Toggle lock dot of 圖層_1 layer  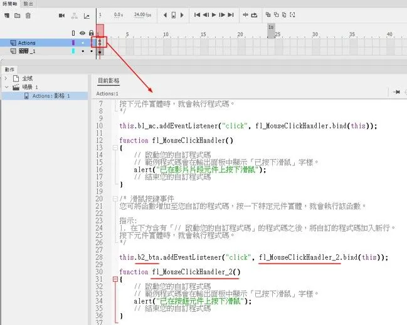(x=92, y=51)
